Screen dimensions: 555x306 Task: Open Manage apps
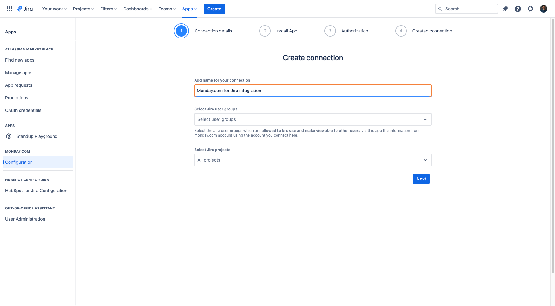[x=19, y=73]
